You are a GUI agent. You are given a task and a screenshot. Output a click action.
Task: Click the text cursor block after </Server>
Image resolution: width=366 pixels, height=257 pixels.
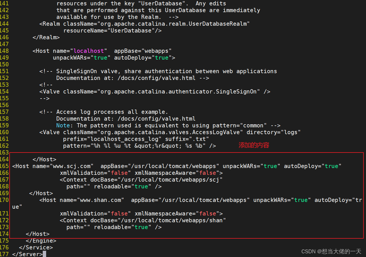pyautogui.click(x=44, y=254)
